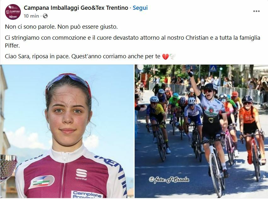This screenshot has height=199, width=268.
Task: Click the Campione Provinciale label on jersey
Action: pos(87,194)
